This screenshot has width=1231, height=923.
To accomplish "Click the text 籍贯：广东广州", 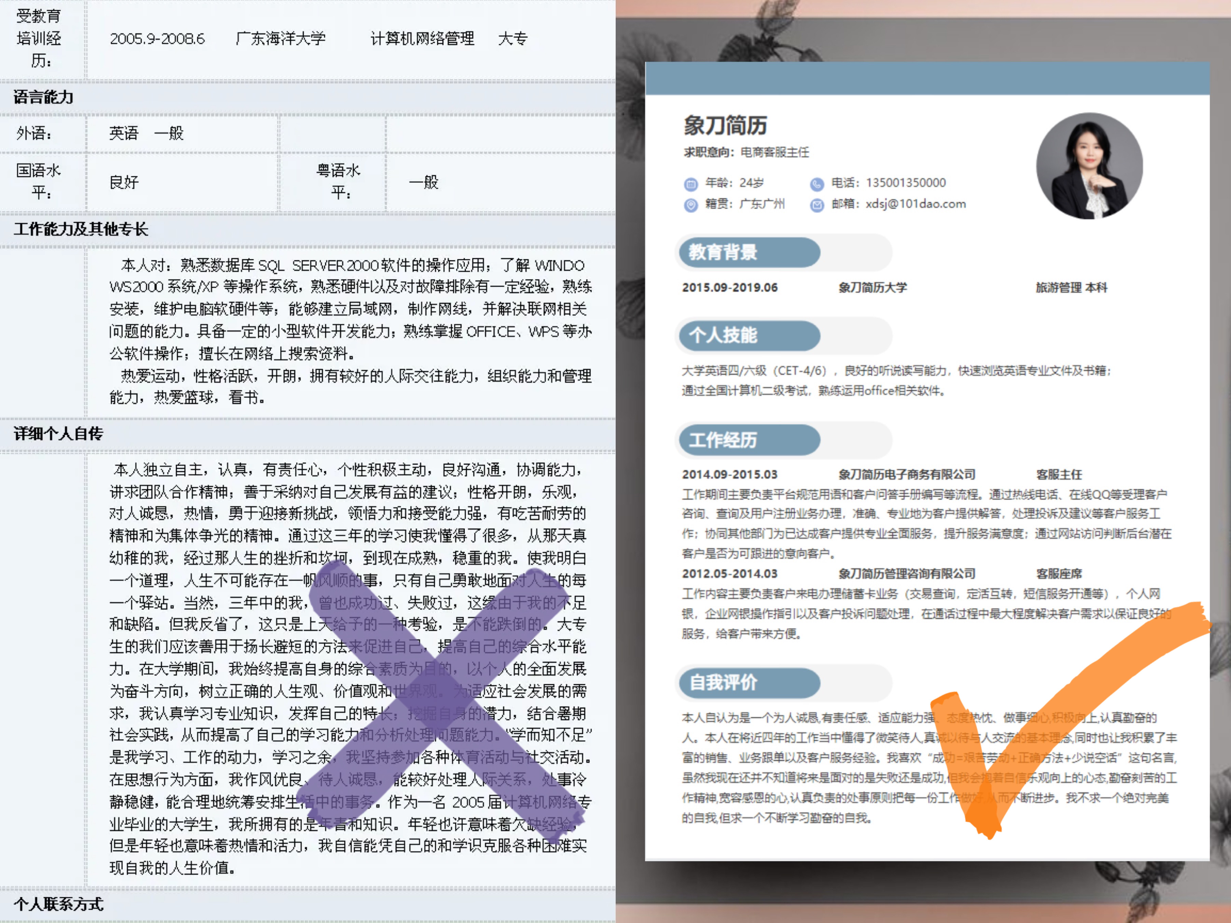I will (x=745, y=204).
